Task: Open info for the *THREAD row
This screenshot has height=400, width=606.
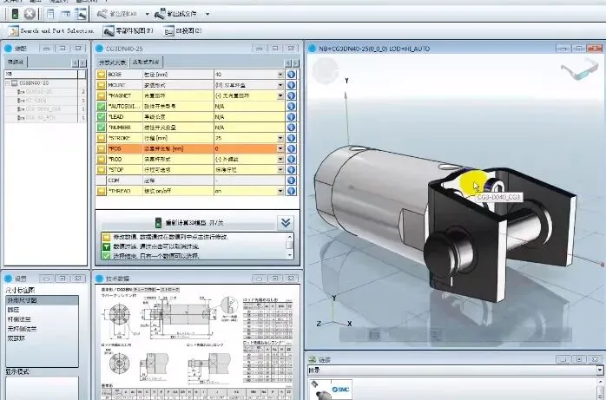Action: [x=292, y=191]
